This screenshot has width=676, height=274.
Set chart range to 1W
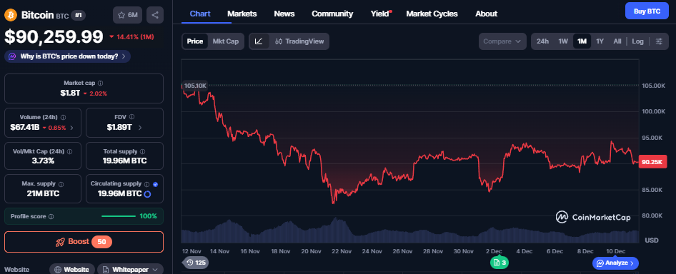coord(563,41)
